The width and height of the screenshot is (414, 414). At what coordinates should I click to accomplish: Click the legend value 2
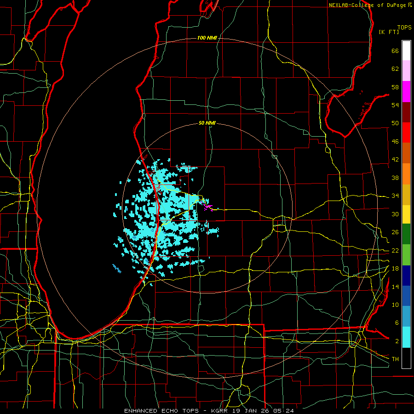(397, 341)
